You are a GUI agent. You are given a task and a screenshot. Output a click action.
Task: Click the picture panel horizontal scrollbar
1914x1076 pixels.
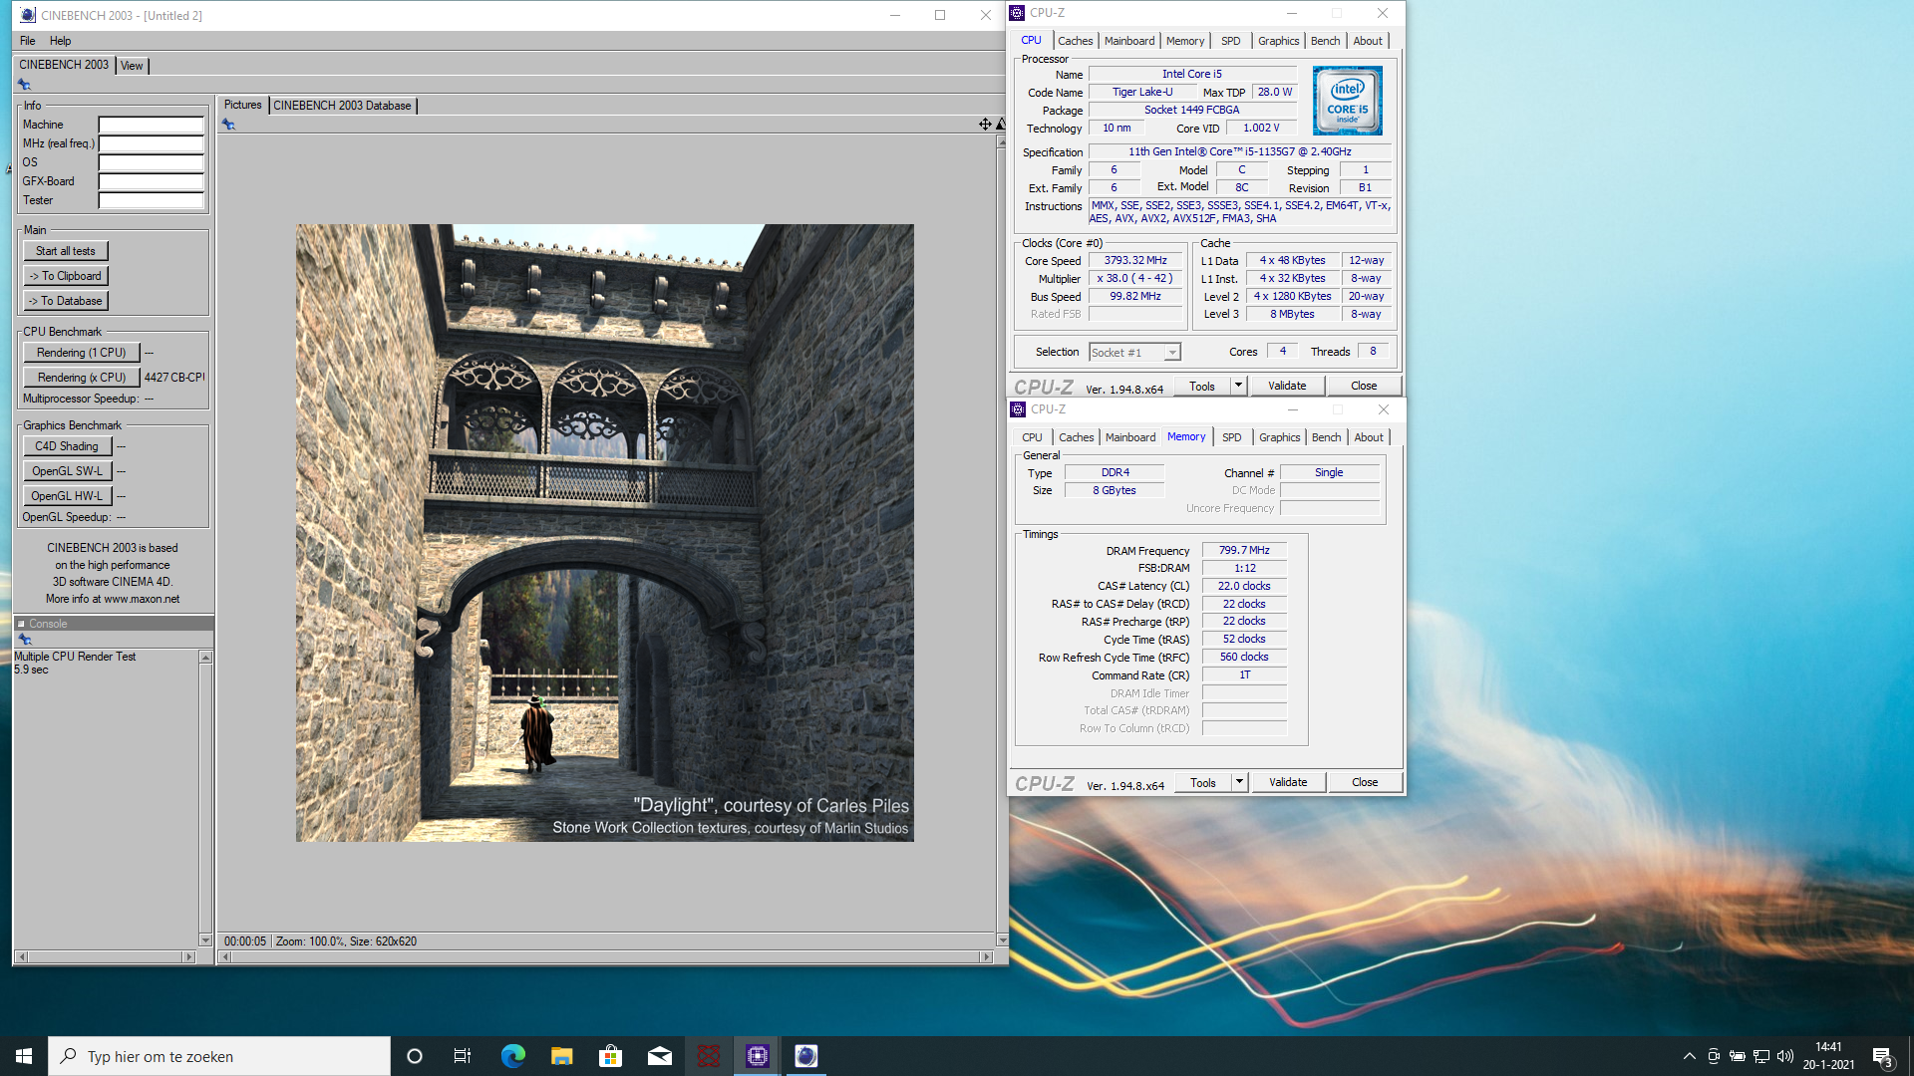605,956
